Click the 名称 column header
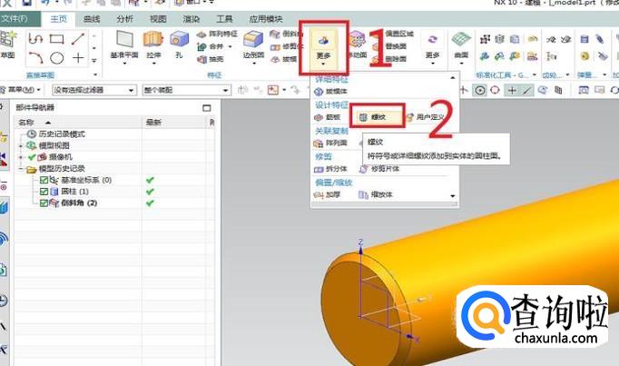 [x=78, y=123]
